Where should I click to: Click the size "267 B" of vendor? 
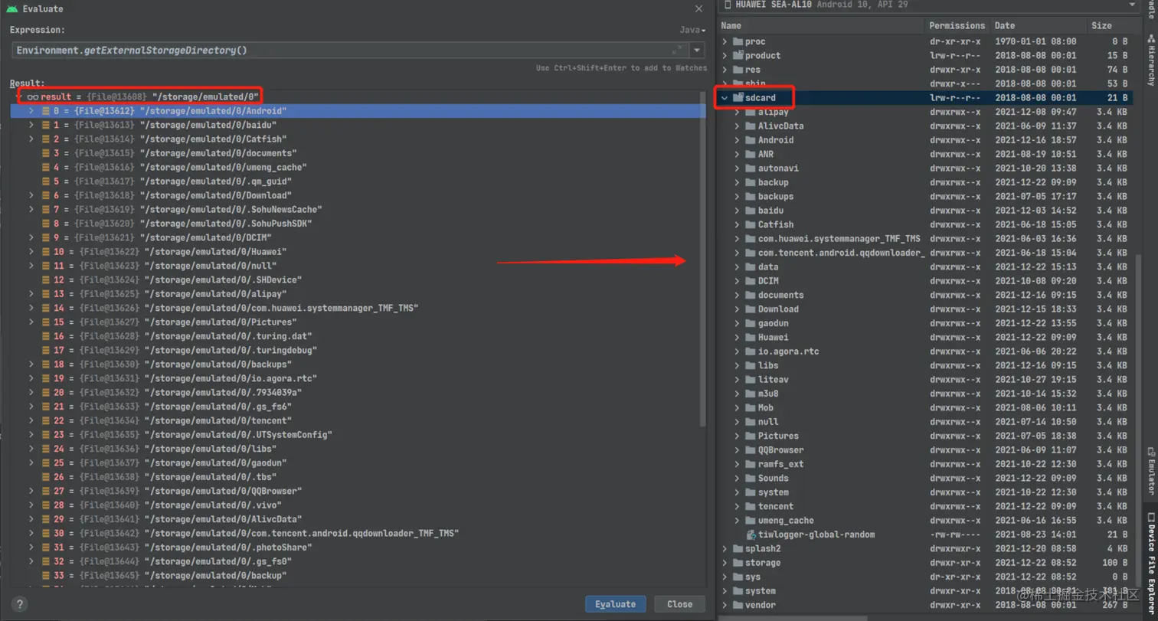(1115, 605)
